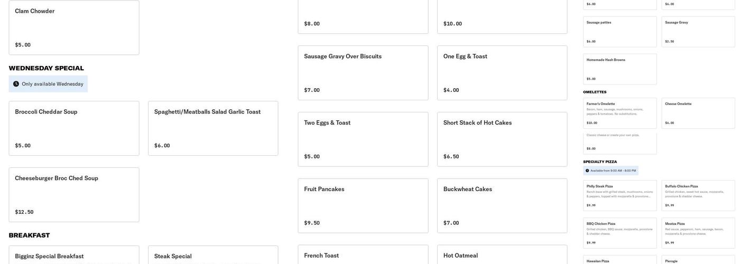Select the French Toast item

(363, 255)
